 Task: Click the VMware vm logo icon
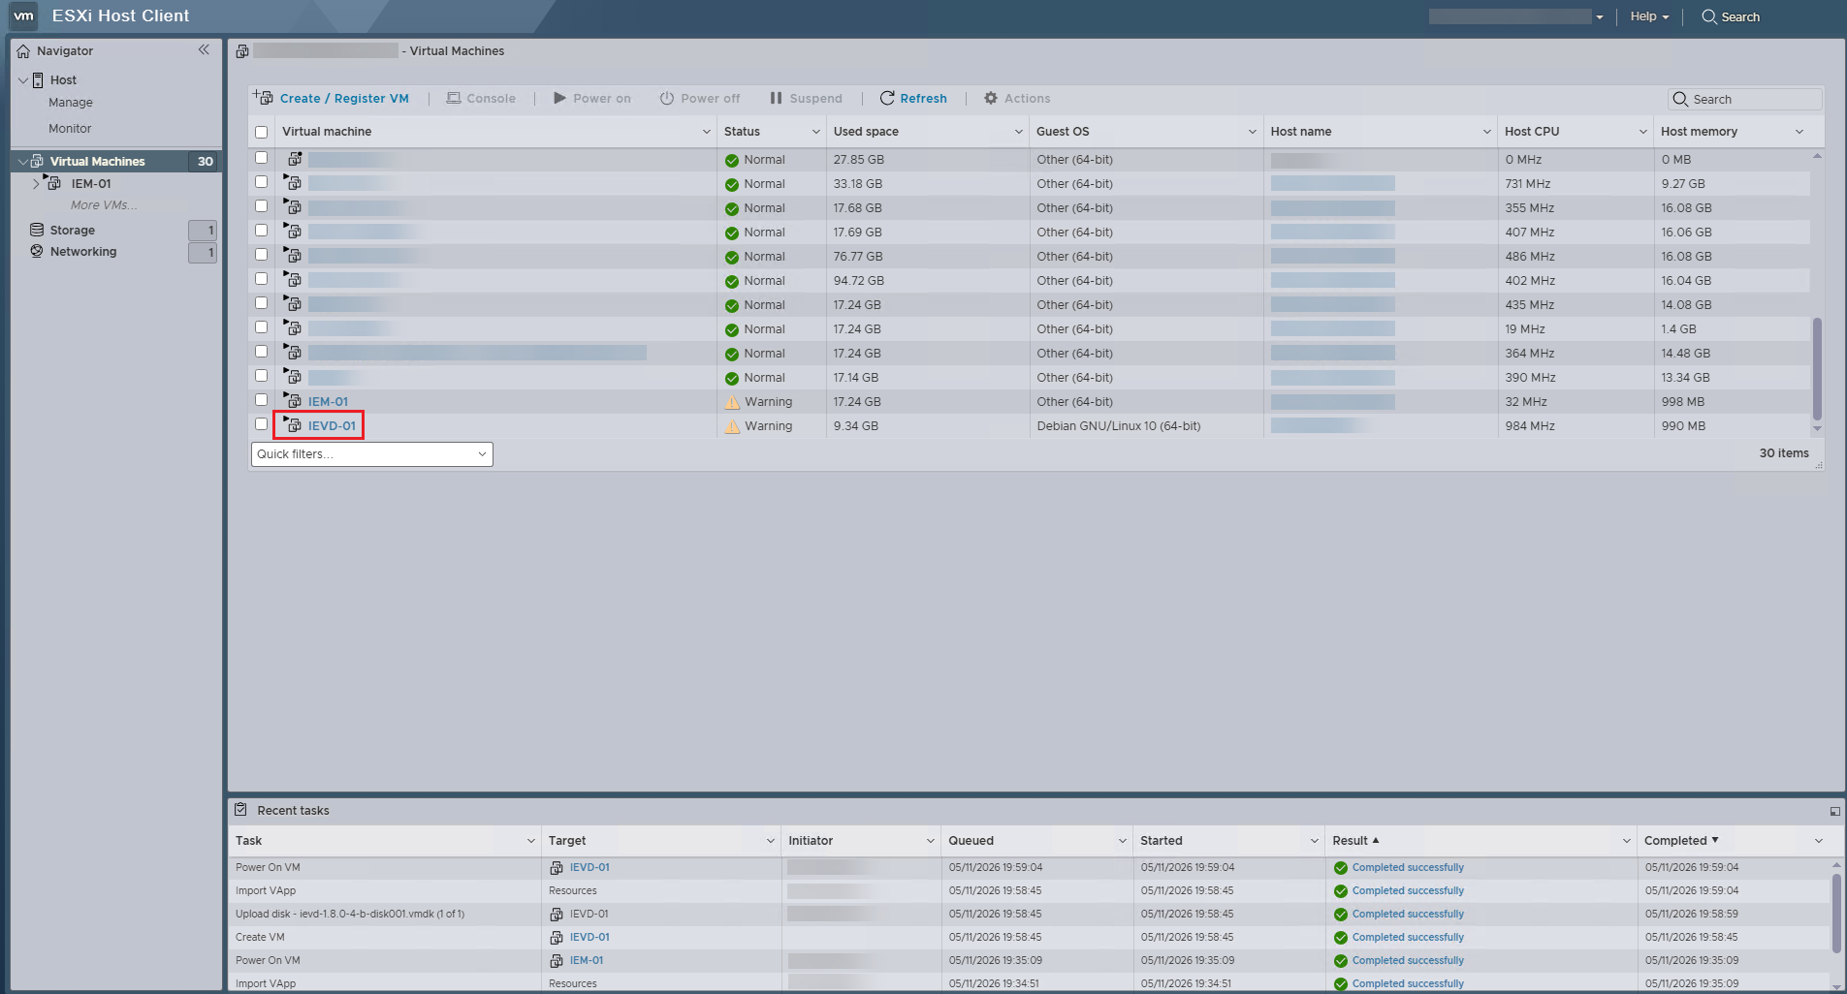[x=23, y=16]
